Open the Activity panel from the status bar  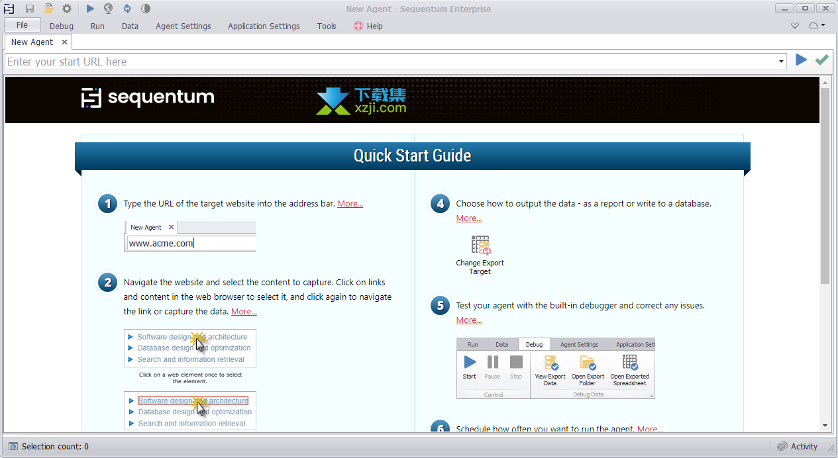(x=797, y=446)
